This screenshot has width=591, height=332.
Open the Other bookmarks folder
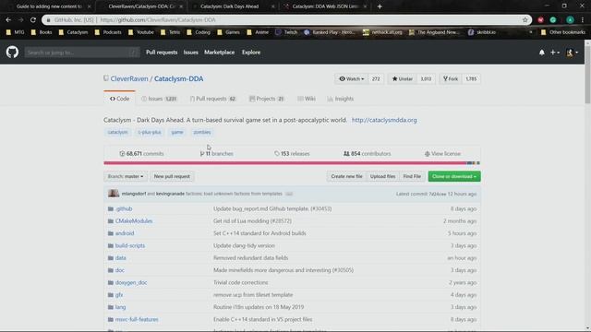point(562,32)
